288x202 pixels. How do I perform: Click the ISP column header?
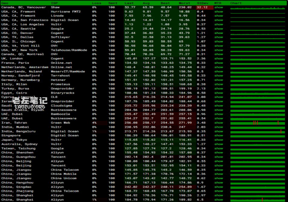(55, 3)
